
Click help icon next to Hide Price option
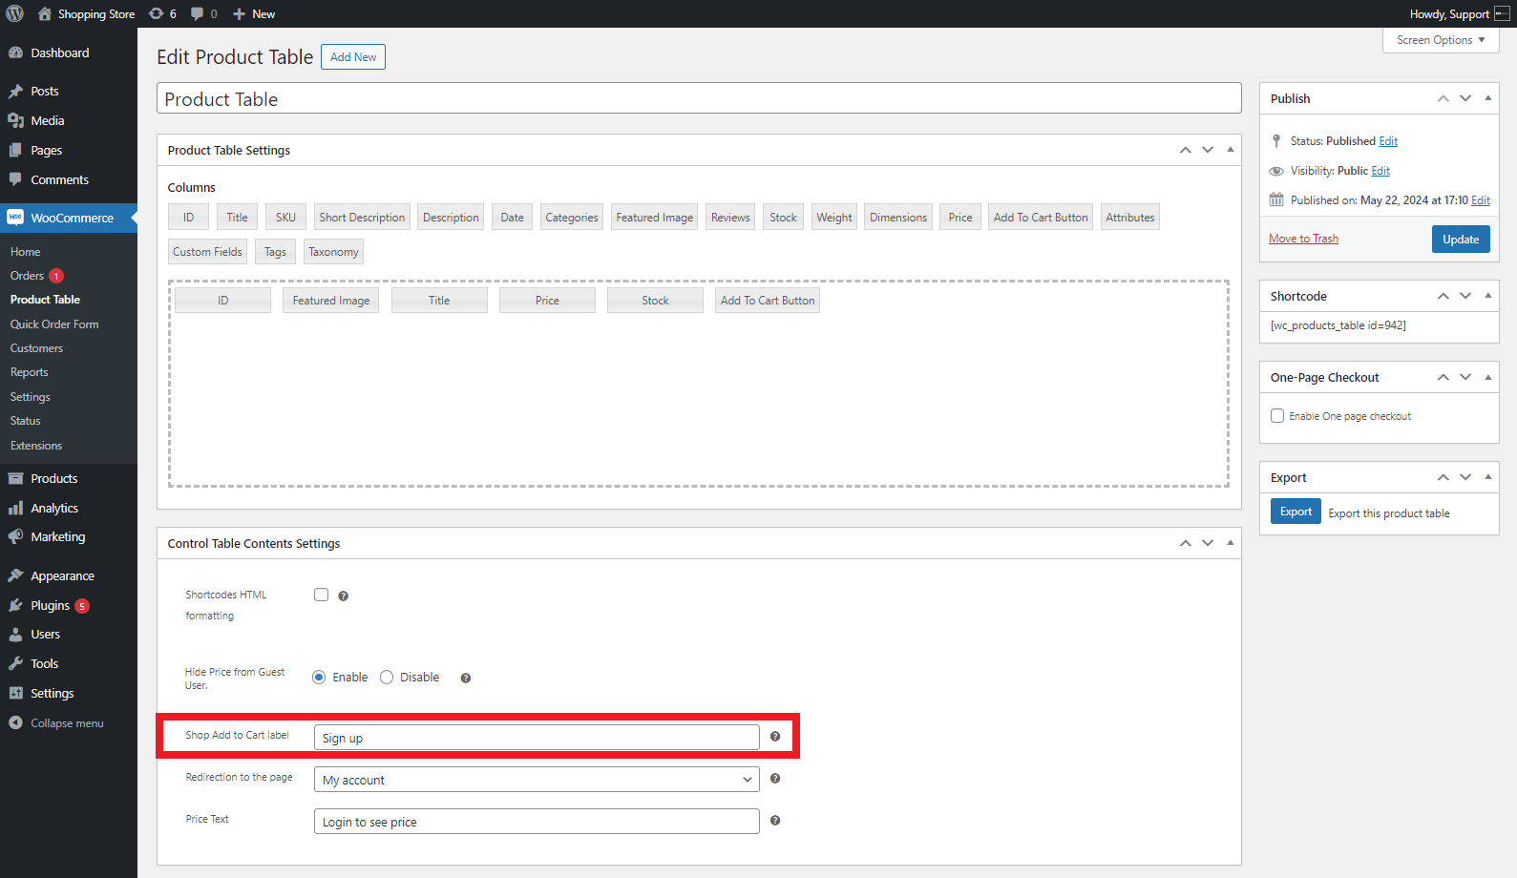[x=466, y=679]
